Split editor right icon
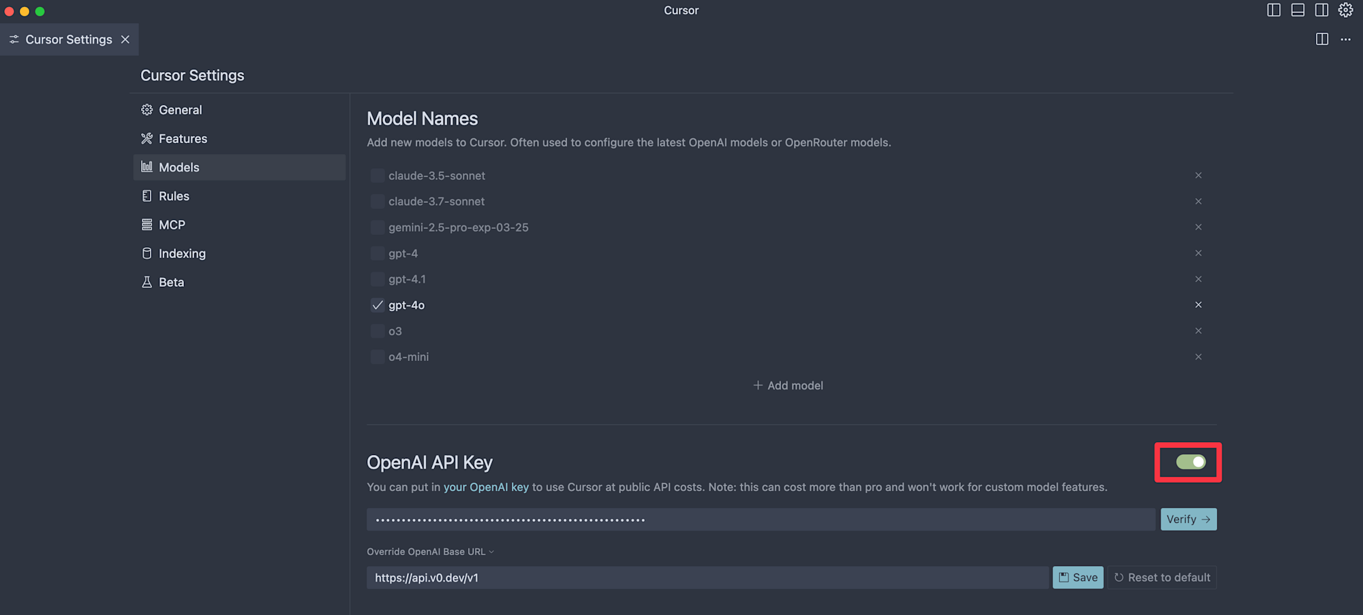 (1322, 40)
